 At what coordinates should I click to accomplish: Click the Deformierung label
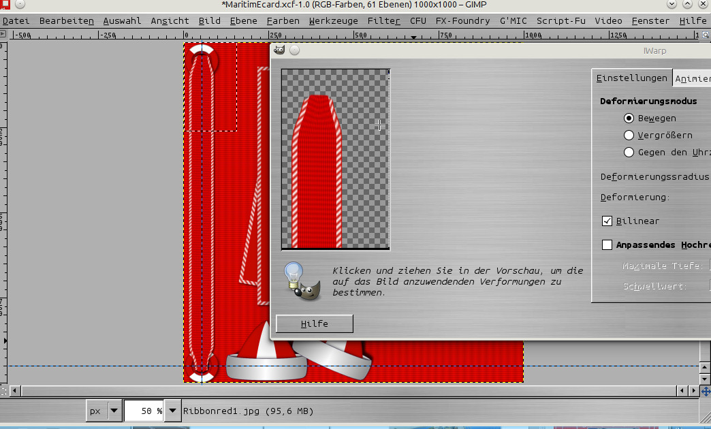tap(635, 197)
